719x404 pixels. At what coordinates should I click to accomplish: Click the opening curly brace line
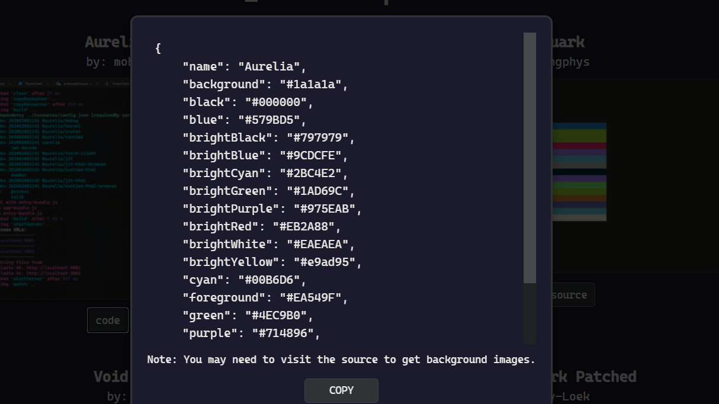158,48
